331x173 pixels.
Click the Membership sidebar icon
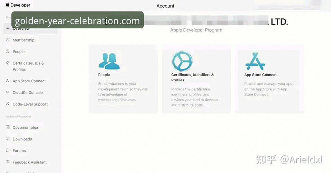coord(8,40)
